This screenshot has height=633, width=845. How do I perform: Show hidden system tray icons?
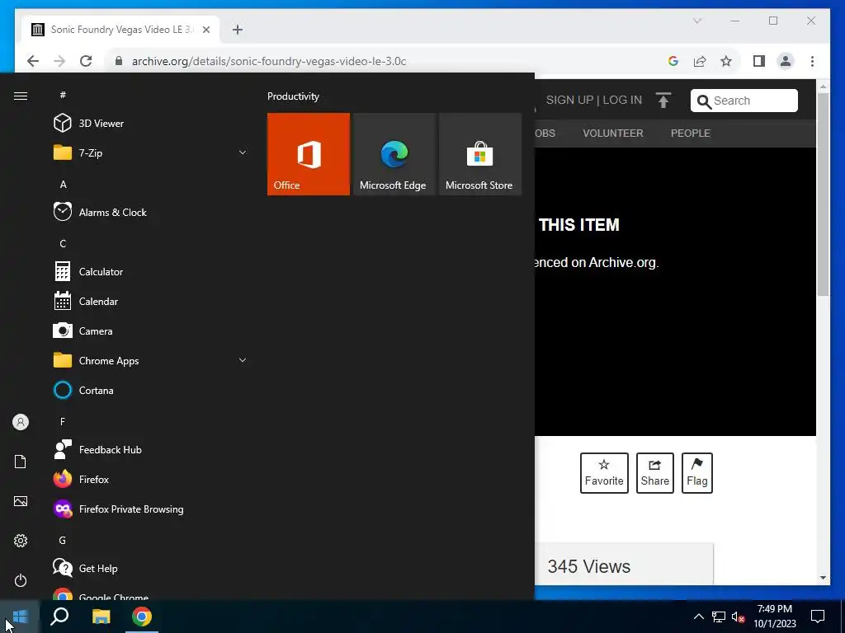[698, 617]
